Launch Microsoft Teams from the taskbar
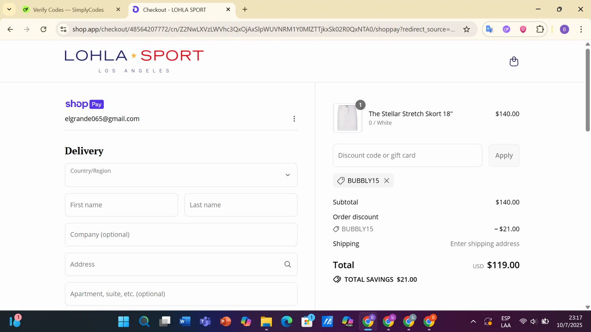The height and width of the screenshot is (332, 591). (x=205, y=322)
